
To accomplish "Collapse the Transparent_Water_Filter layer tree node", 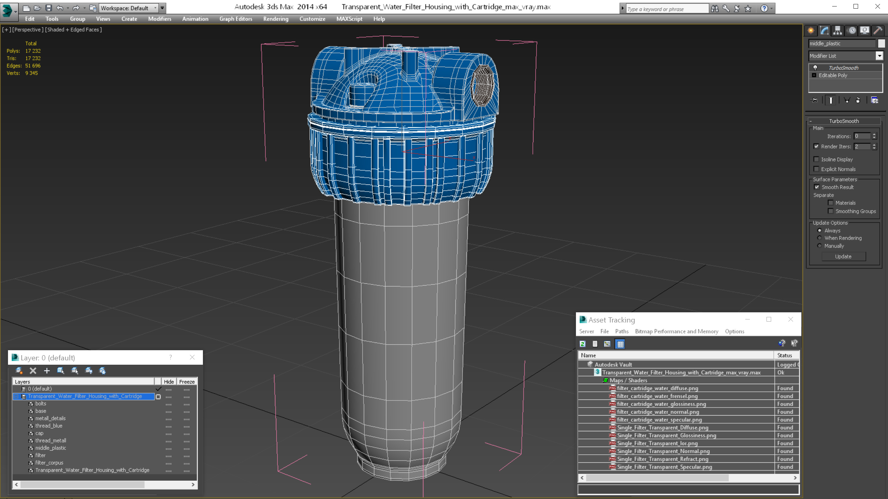I will (16, 396).
